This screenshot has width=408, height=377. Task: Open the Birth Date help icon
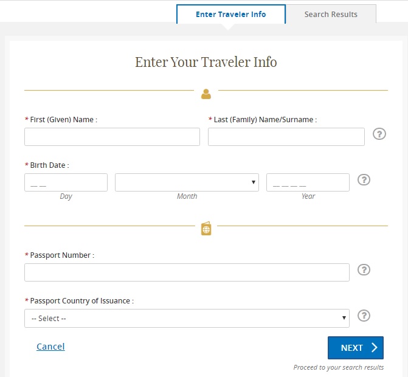[x=364, y=180]
